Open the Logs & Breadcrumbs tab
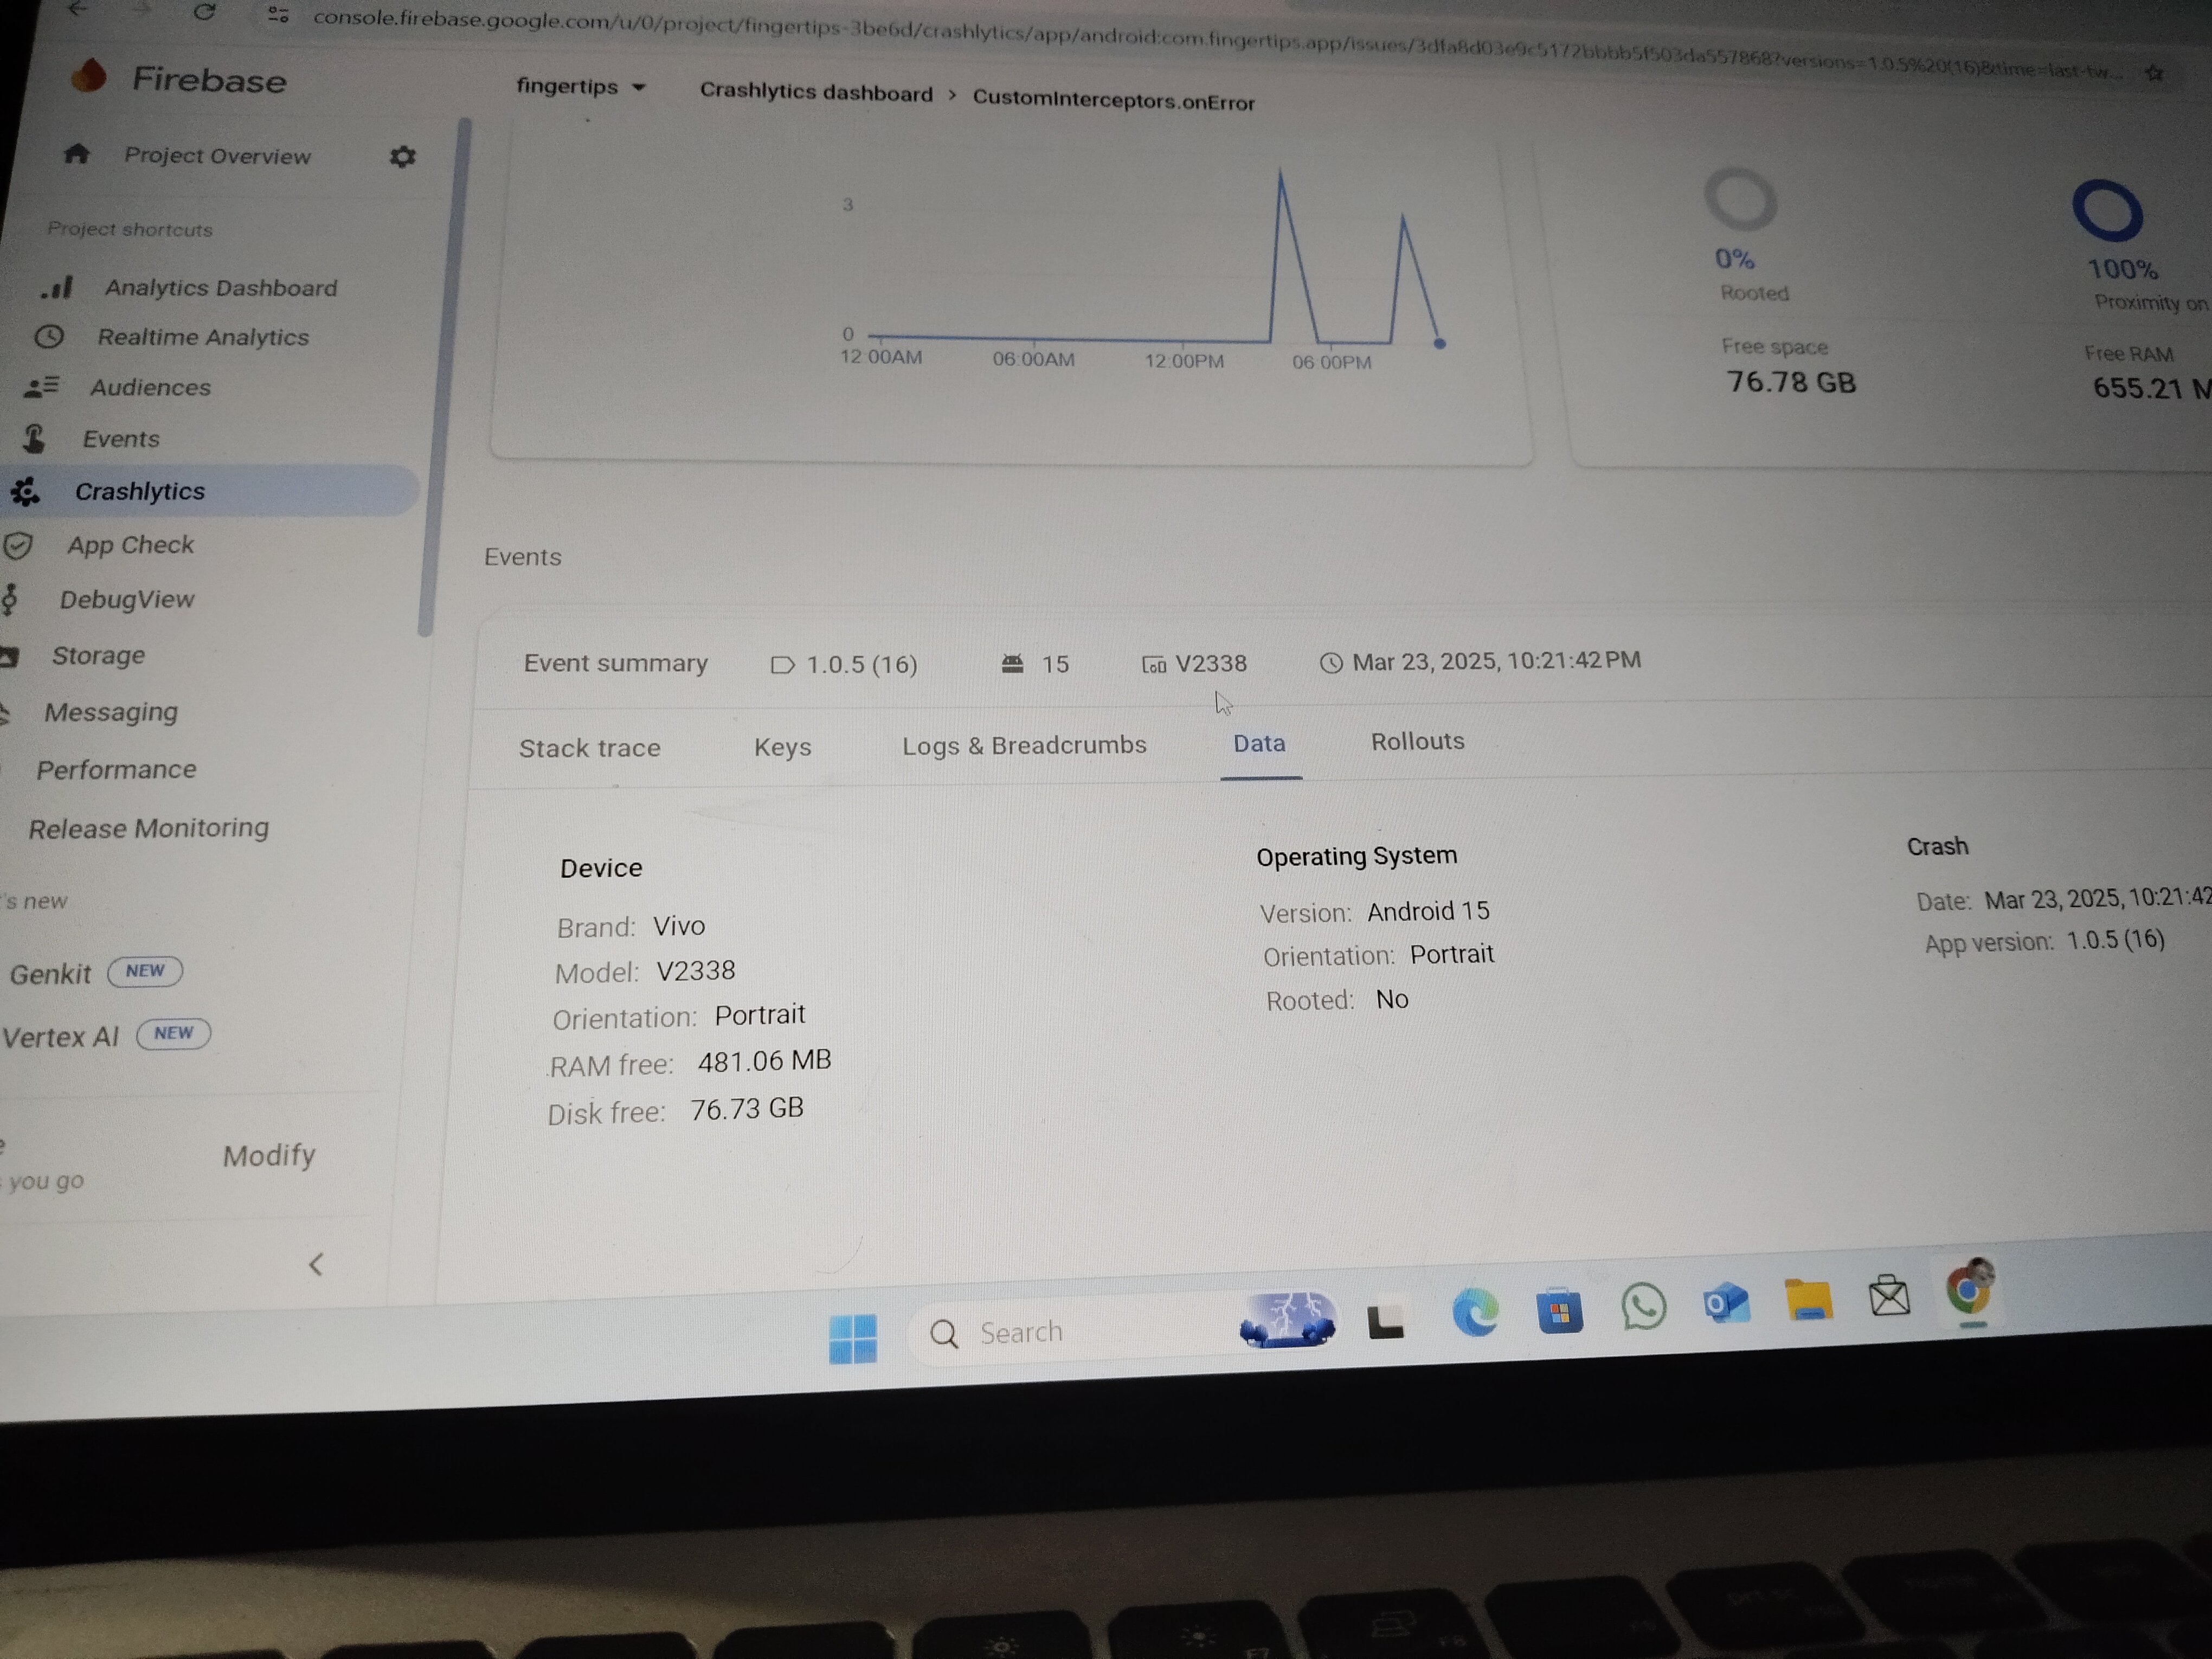The width and height of the screenshot is (2212, 1659). point(1024,745)
